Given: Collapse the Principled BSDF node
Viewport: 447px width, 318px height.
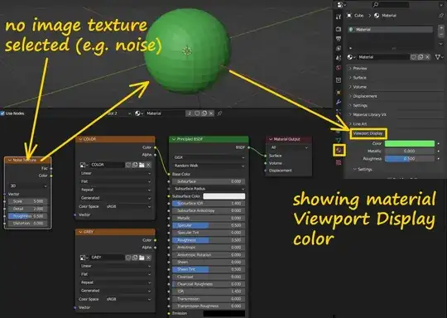Looking at the screenshot, I should tap(174, 139).
